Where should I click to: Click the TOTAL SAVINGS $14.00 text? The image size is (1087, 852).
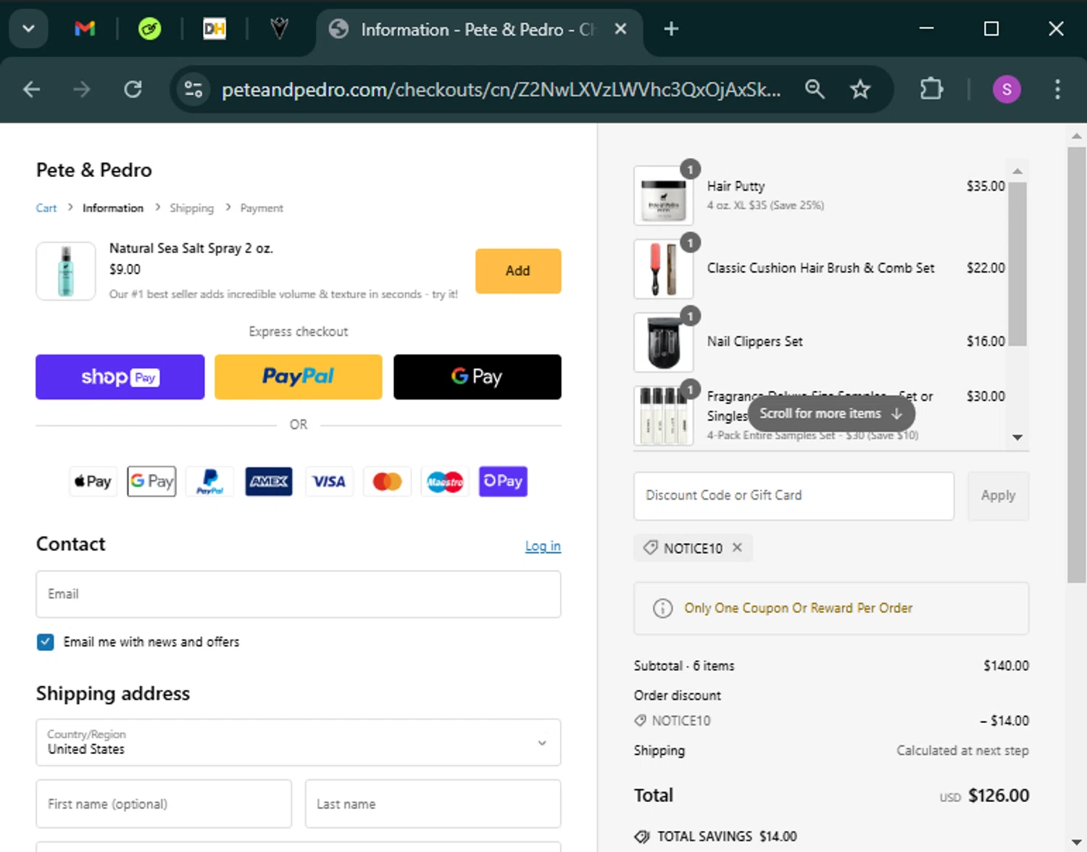click(727, 837)
